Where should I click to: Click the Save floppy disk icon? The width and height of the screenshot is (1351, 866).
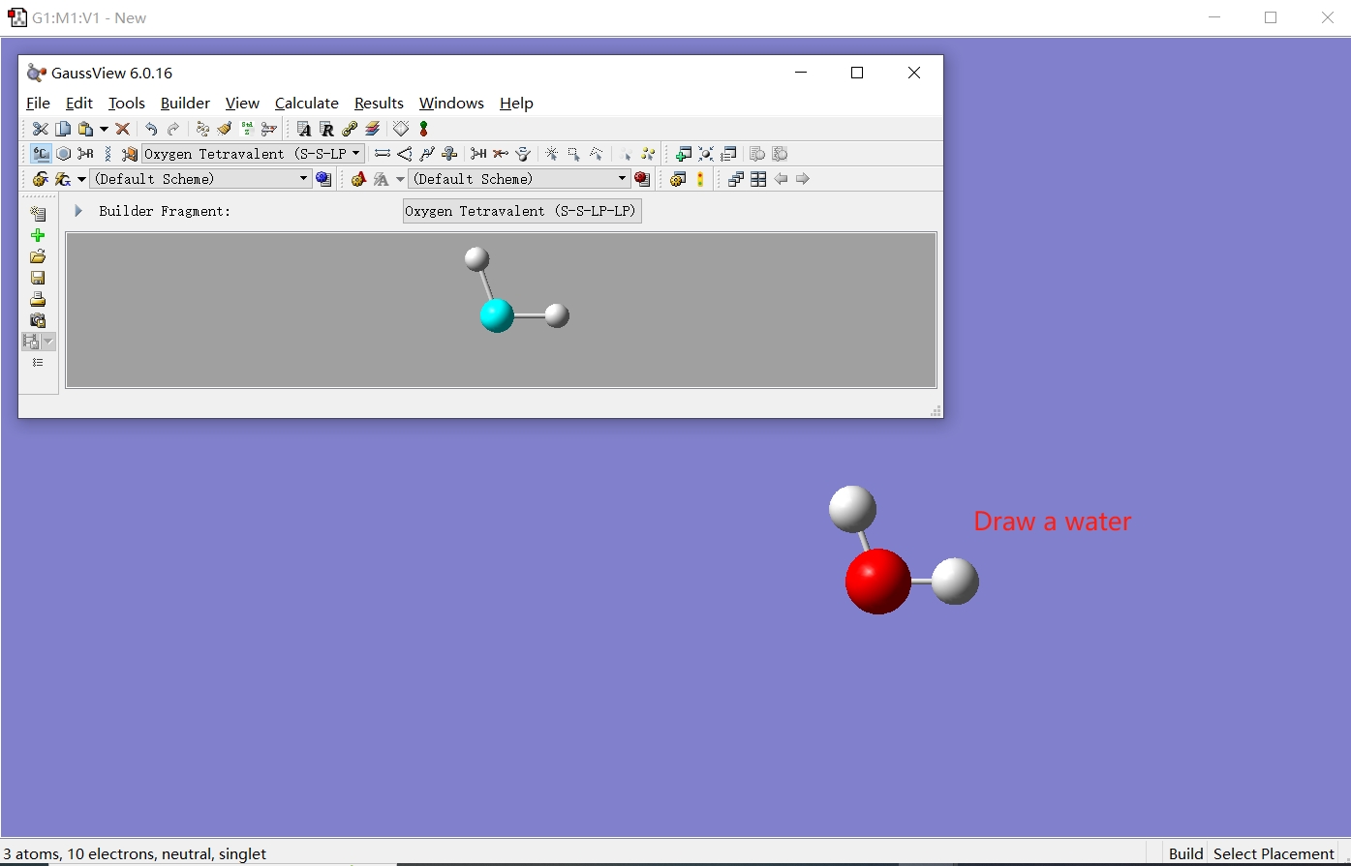coord(38,278)
